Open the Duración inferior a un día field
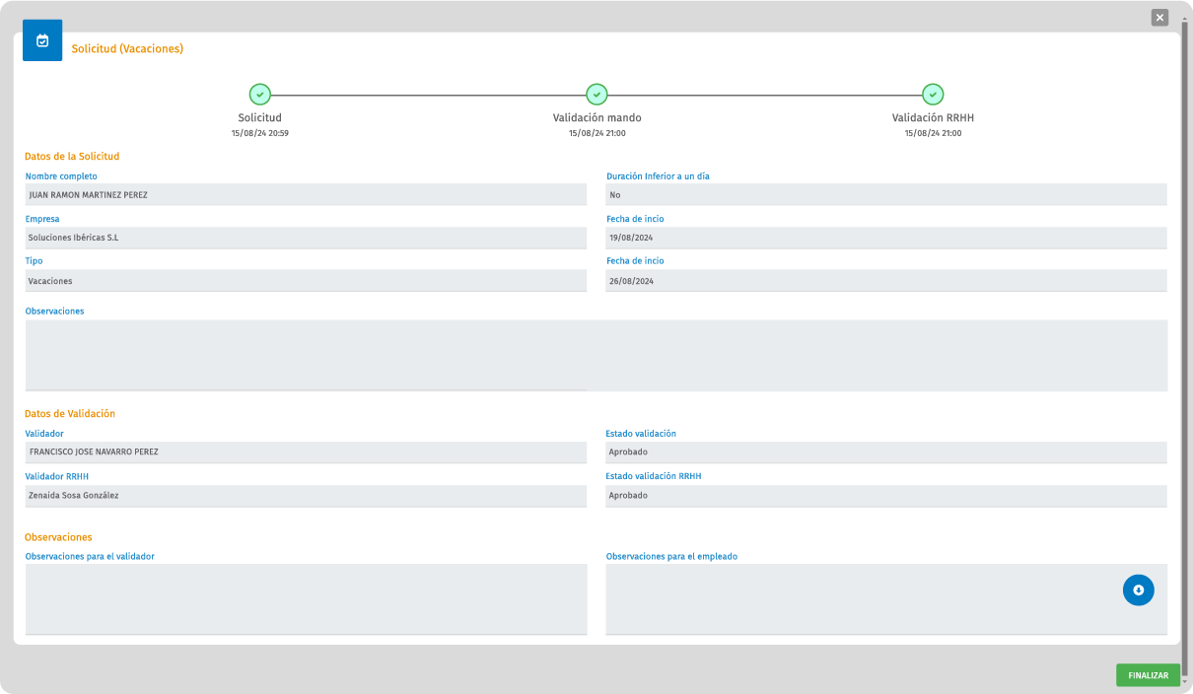The height and width of the screenshot is (694, 1193). (885, 195)
